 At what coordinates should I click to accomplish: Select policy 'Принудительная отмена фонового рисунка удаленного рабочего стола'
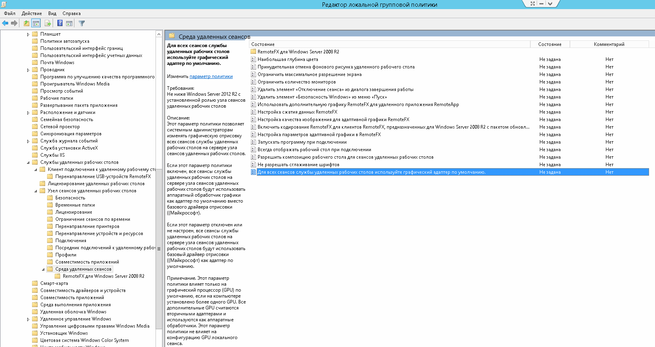[x=336, y=67]
